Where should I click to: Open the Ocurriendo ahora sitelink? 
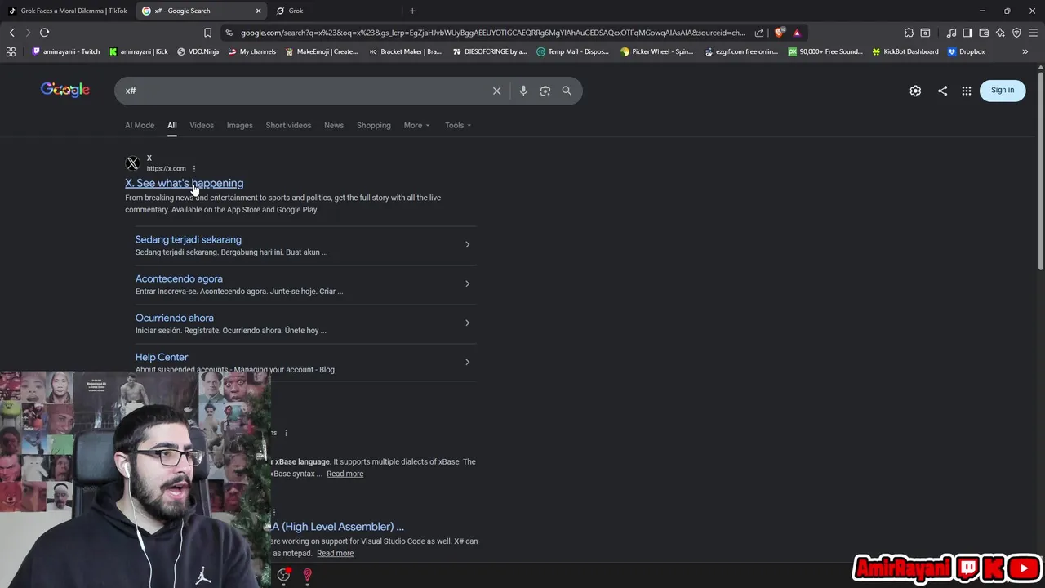tap(175, 318)
